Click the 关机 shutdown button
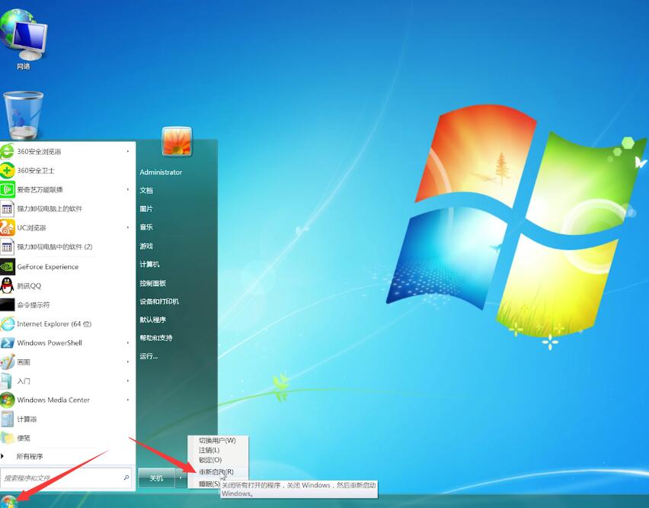Viewport: 649px width, 508px height. [x=157, y=478]
